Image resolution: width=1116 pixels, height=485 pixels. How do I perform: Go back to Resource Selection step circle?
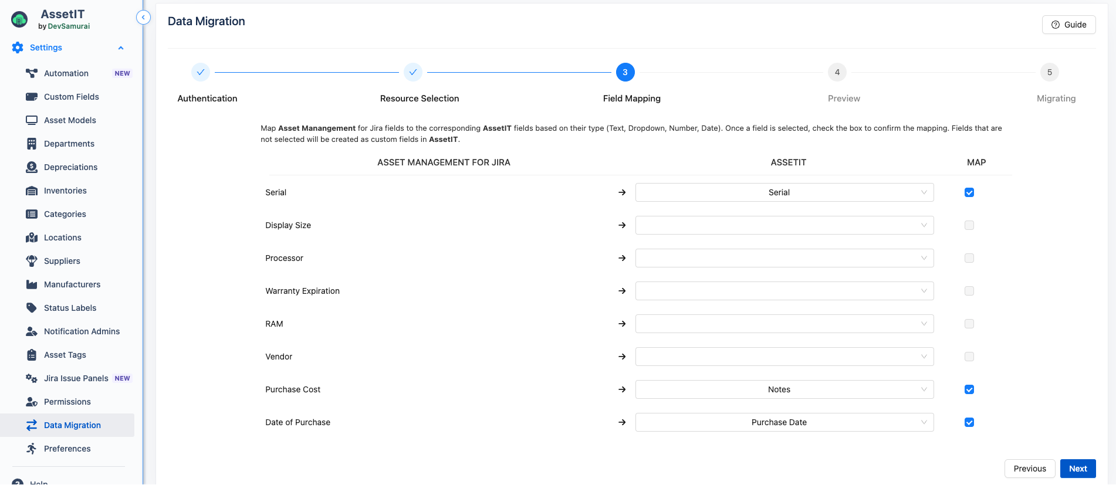pyautogui.click(x=413, y=72)
